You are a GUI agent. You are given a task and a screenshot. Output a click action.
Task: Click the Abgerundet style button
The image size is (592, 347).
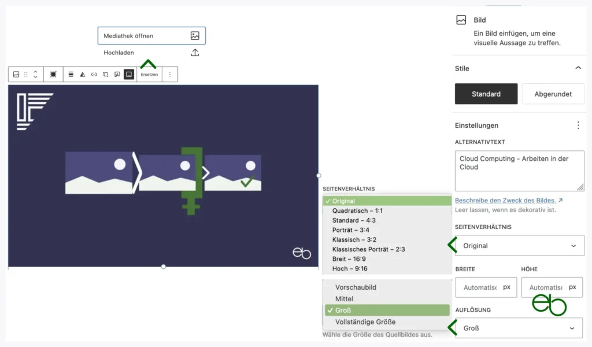click(x=553, y=94)
